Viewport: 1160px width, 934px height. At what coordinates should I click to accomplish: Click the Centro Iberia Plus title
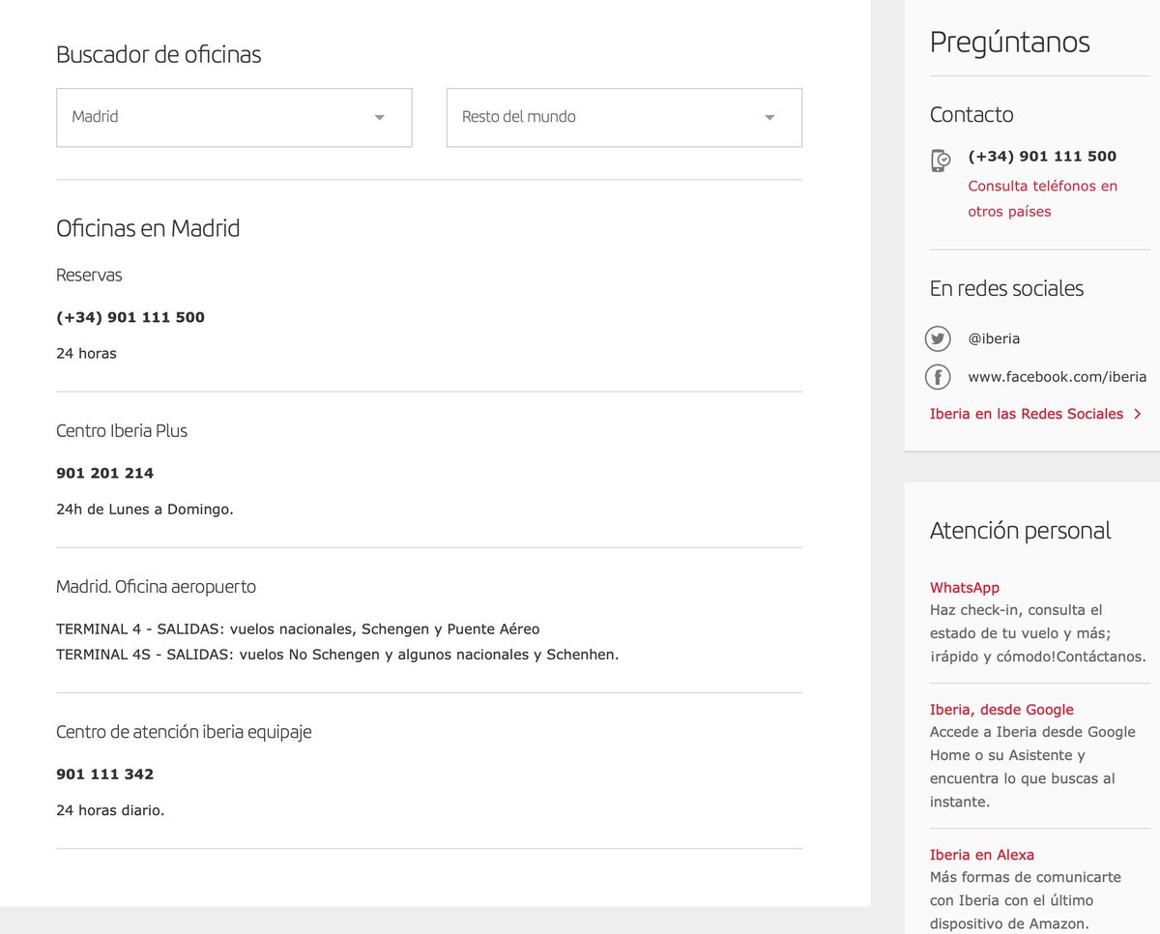coord(122,431)
